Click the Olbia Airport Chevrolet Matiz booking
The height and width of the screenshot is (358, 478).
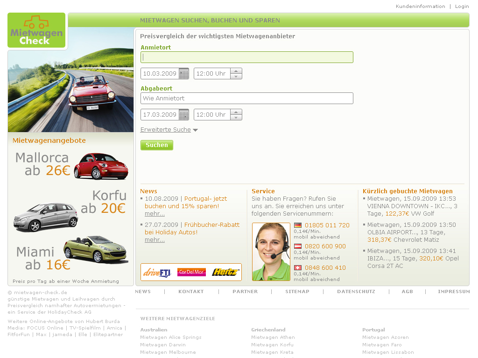pos(412,232)
